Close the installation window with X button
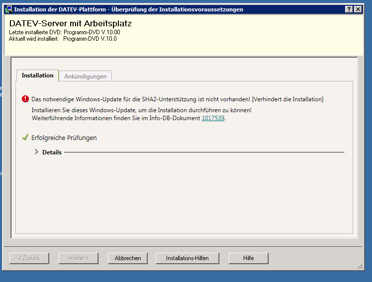 point(357,9)
